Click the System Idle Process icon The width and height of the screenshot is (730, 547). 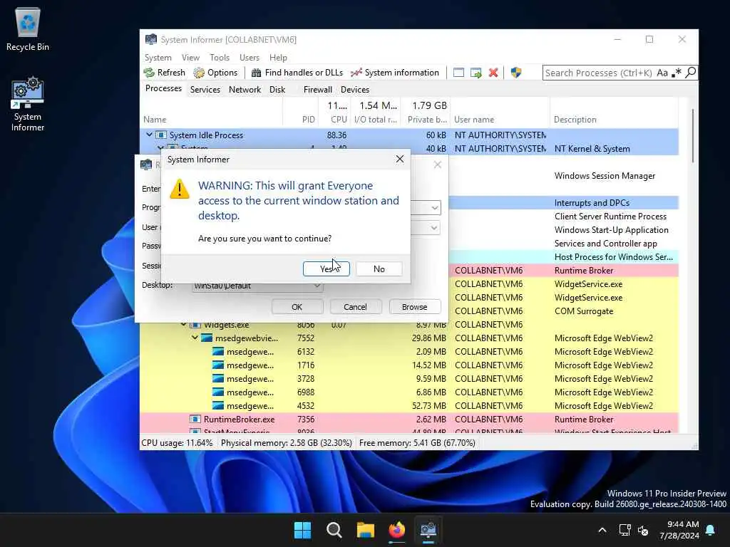[160, 135]
